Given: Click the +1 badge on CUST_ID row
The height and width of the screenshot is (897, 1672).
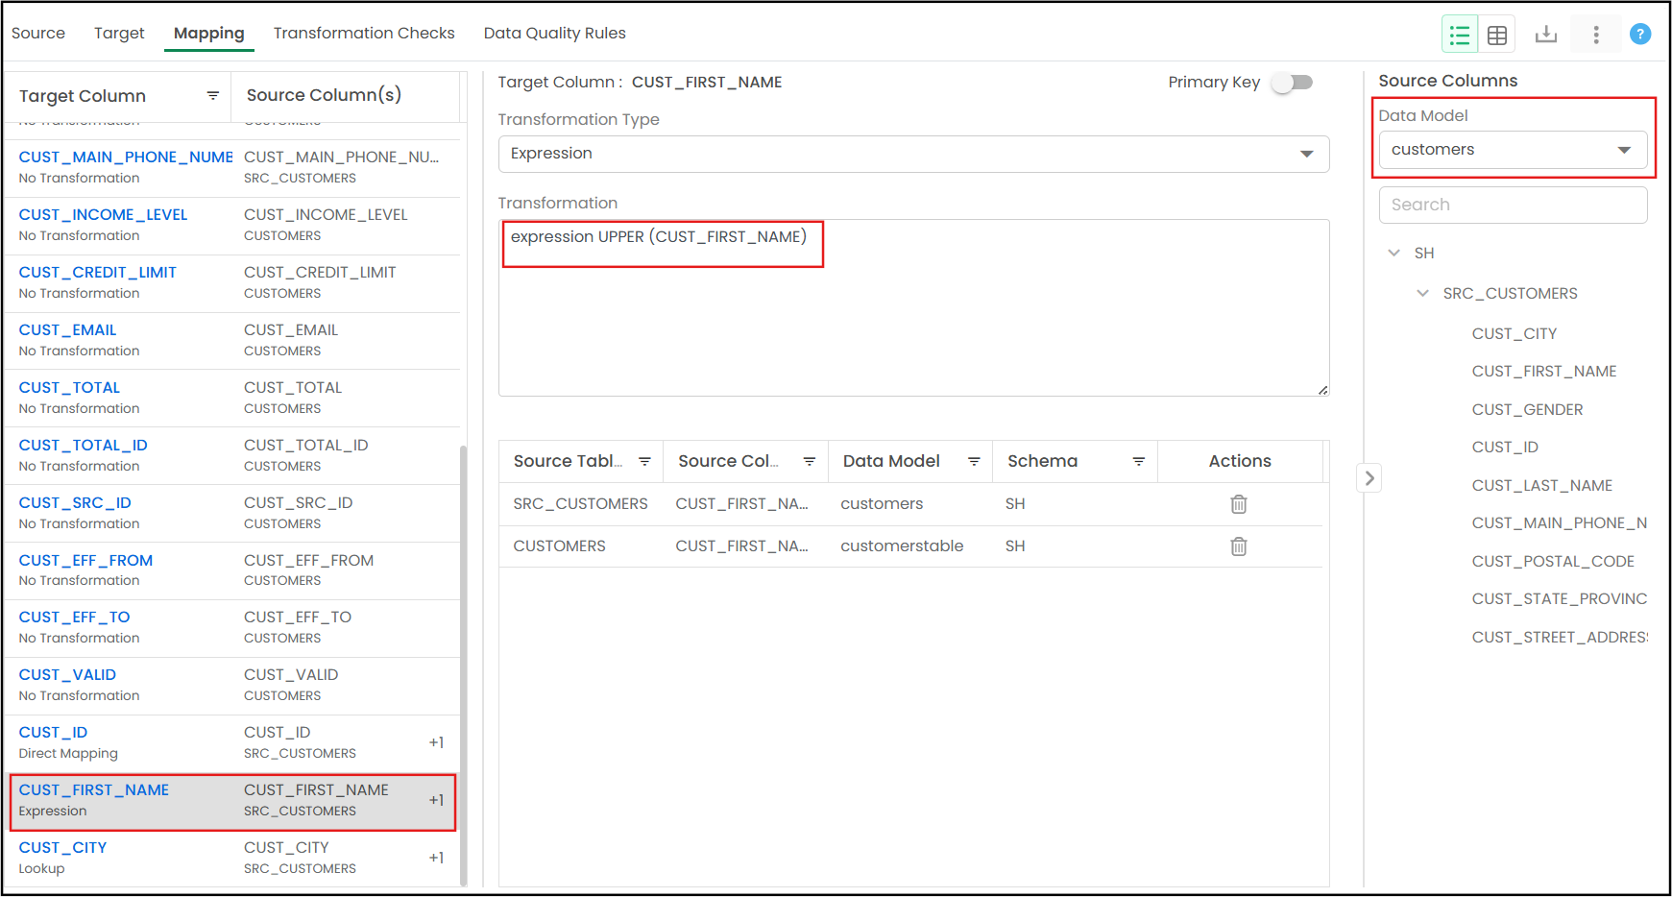Looking at the screenshot, I should [x=436, y=742].
